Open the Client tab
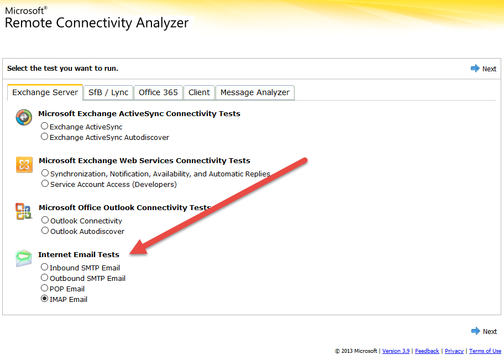Screen dimensions: 504x355 (x=199, y=92)
